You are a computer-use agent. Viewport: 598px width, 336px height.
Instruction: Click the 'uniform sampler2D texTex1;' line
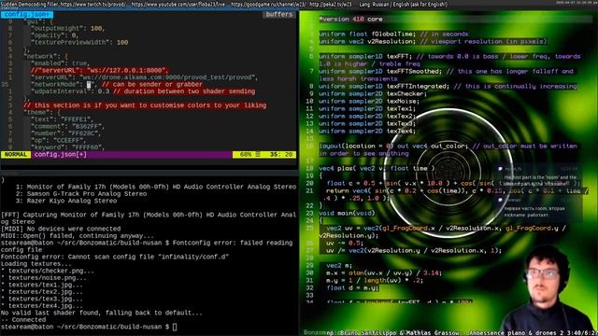pyautogui.click(x=367, y=108)
